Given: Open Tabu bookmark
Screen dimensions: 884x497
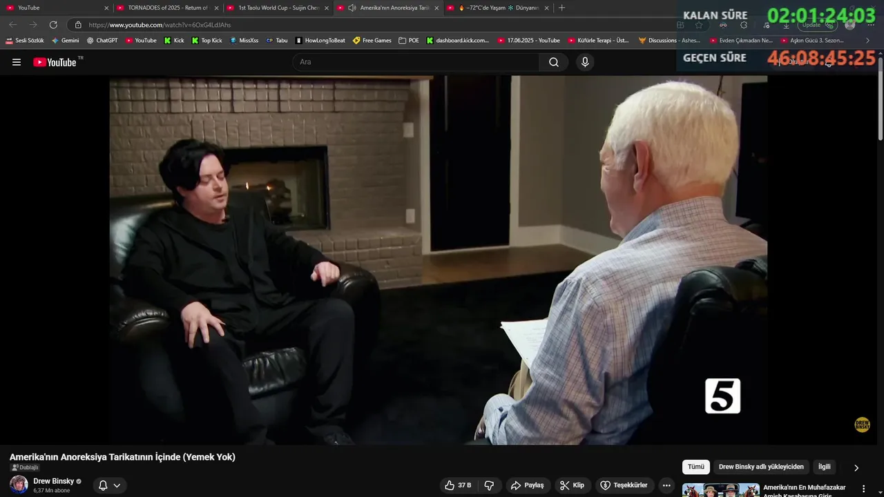Looking at the screenshot, I should [277, 41].
